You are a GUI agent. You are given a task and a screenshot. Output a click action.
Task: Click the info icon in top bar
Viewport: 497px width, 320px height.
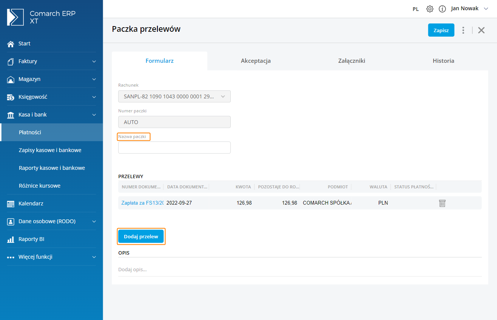442,9
